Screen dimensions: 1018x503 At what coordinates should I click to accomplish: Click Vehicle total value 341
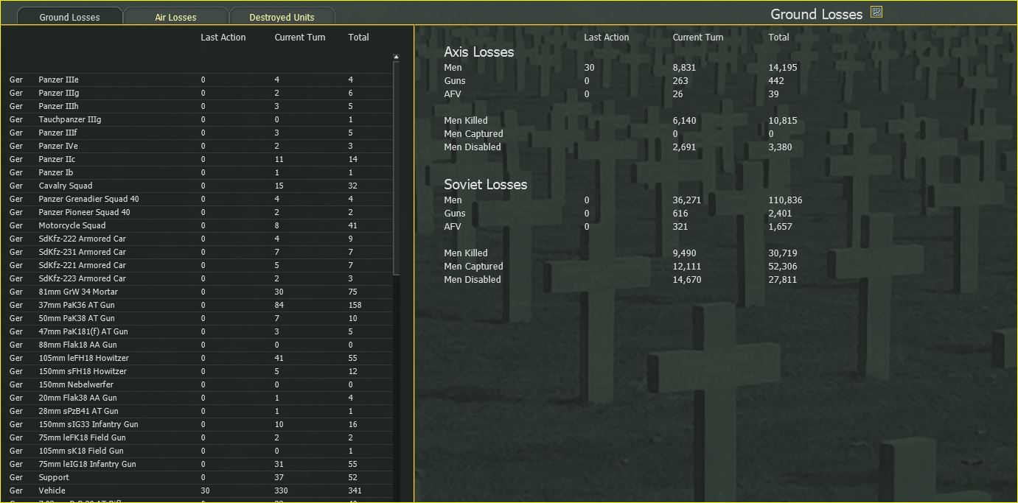coord(355,490)
